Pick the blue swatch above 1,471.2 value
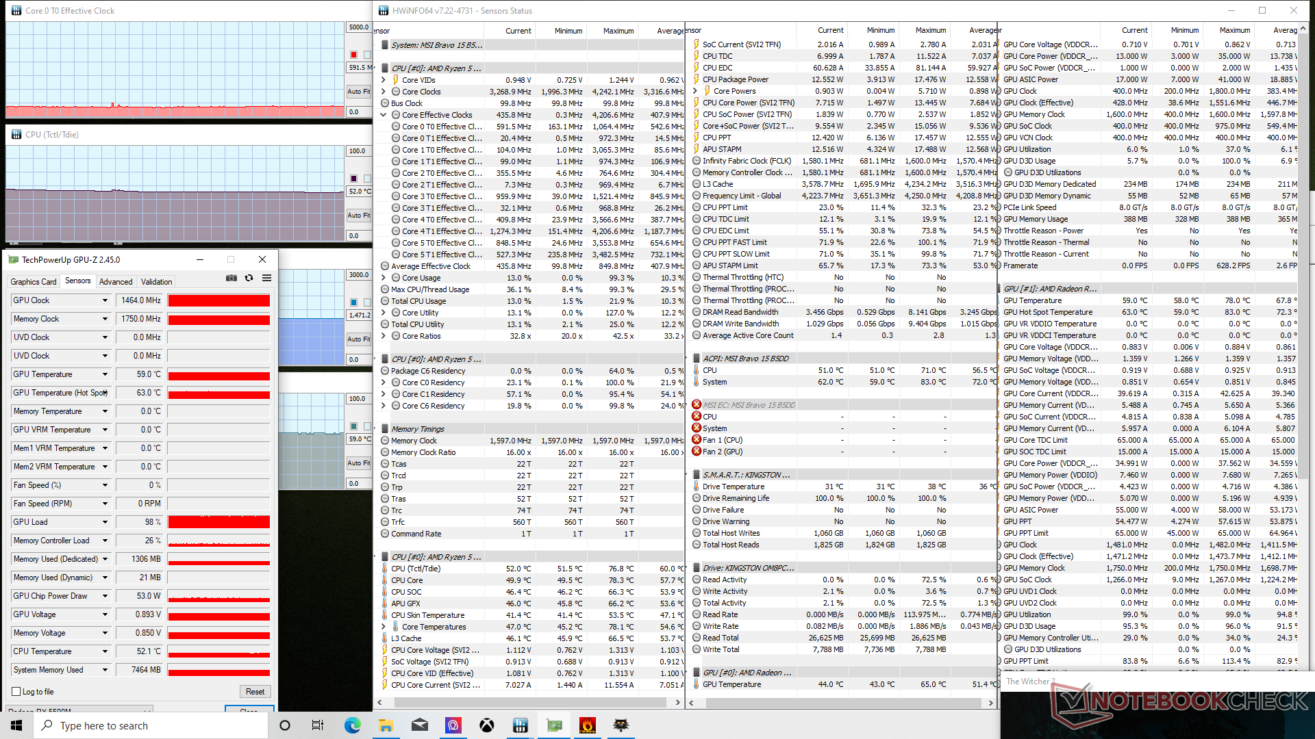Image resolution: width=1315 pixels, height=739 pixels. coord(353,302)
